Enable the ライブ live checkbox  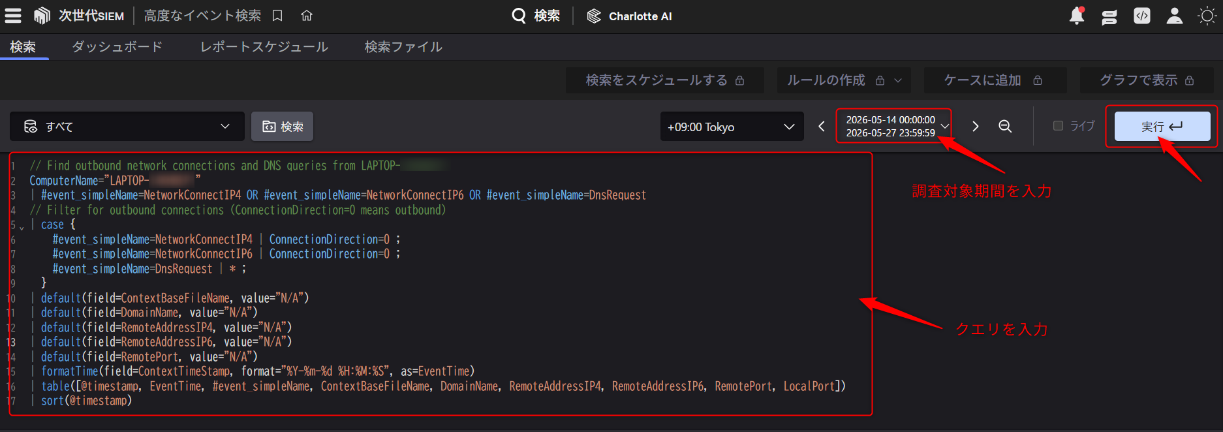[x=1058, y=125]
